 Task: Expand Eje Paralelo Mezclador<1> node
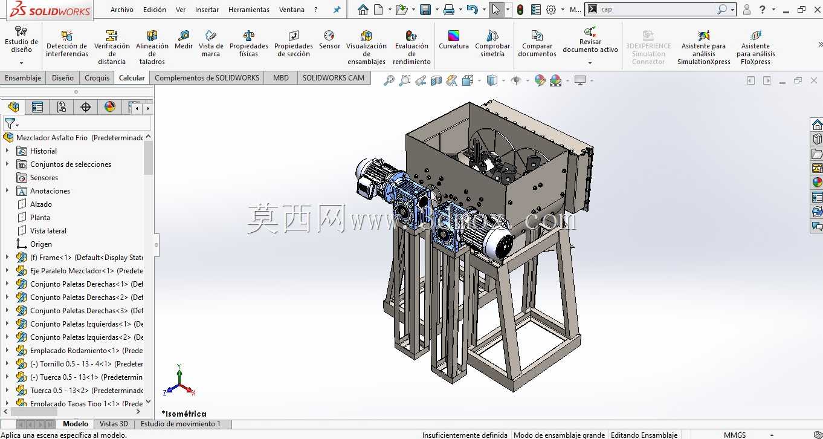click(7, 271)
